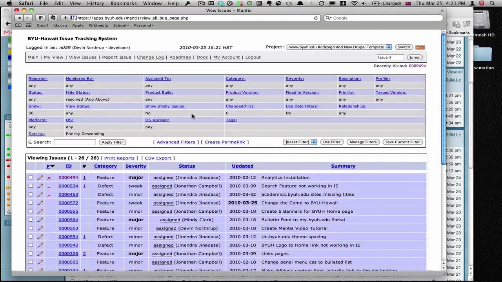
Task: Collapse filter box with toggle beside Search
Action: (30, 142)
